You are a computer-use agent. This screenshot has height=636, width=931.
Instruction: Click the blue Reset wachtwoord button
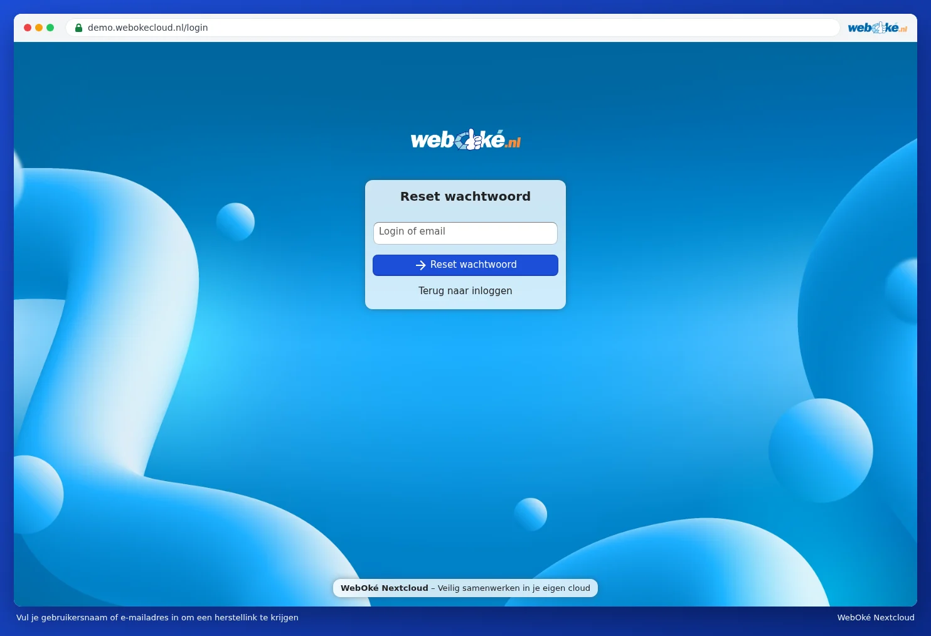[x=465, y=265]
